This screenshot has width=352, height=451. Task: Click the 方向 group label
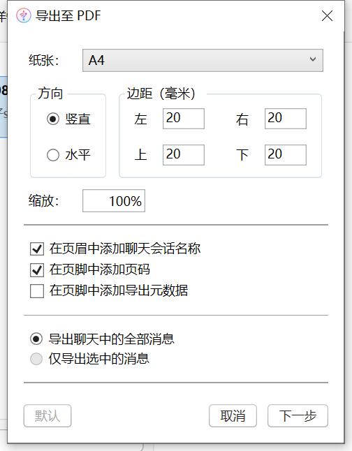(50, 94)
